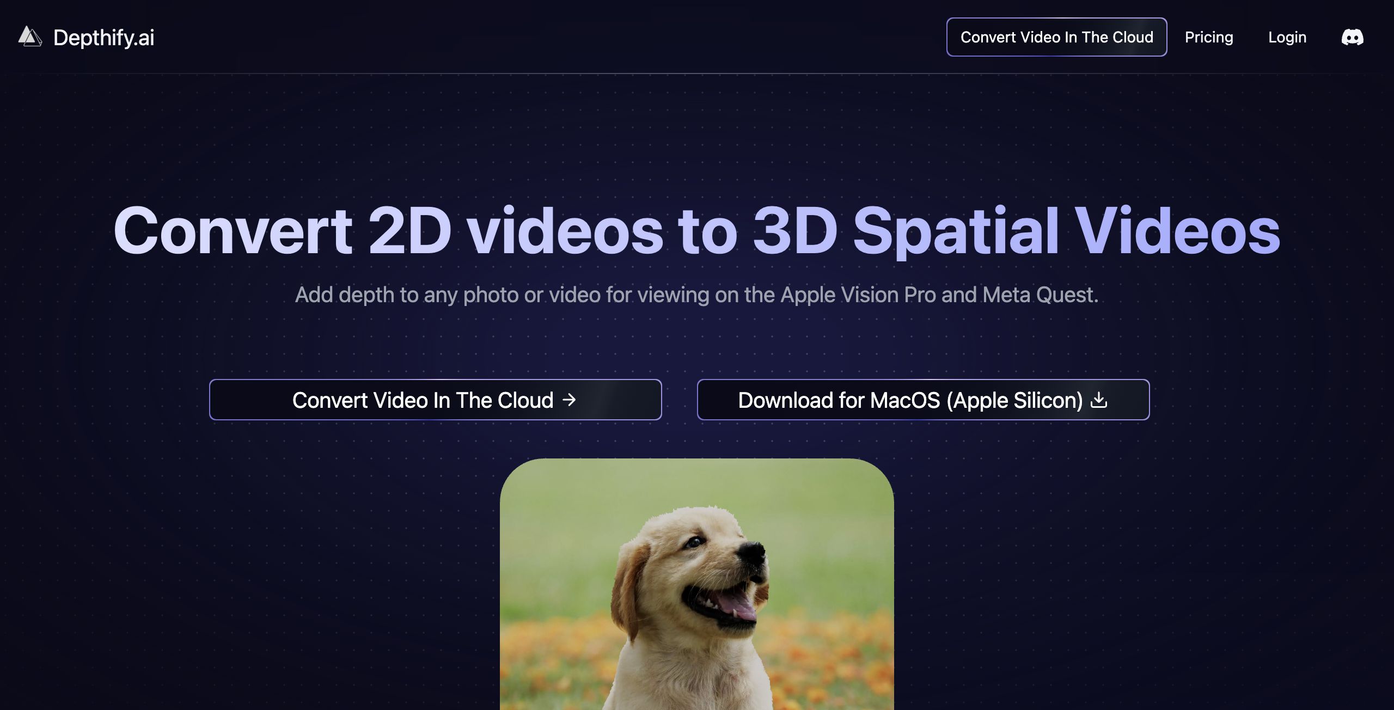Click the Depthify.ai brand name text
1394x710 pixels.
click(x=103, y=38)
